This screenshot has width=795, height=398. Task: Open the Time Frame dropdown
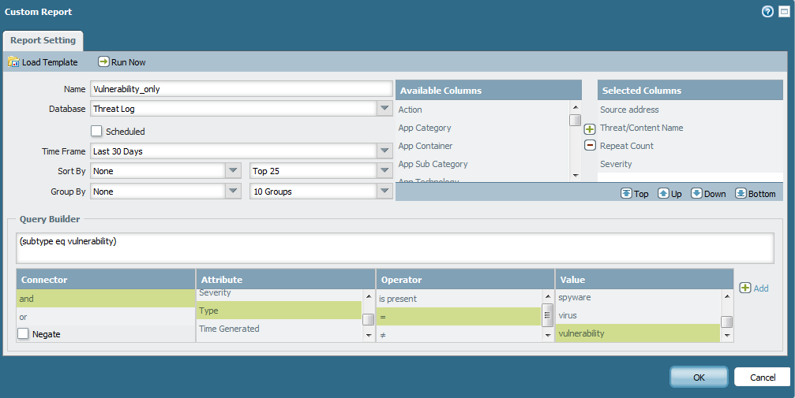tap(384, 151)
